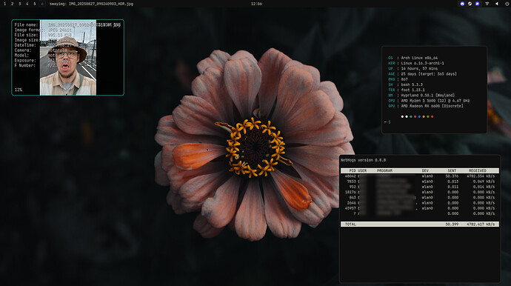This screenshot has width=511, height=286.
Task: Click the 'Hyprland 0.50.1 (Wayland)' line
Action: coord(427,96)
